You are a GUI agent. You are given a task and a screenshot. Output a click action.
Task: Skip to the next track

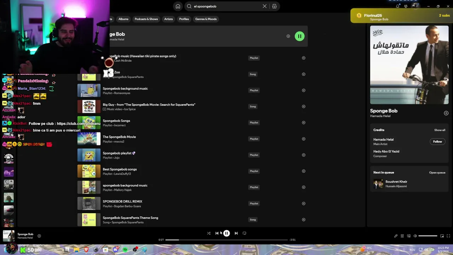(x=236, y=233)
